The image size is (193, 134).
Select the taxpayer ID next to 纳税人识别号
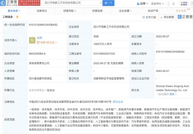[x=170, y=52]
